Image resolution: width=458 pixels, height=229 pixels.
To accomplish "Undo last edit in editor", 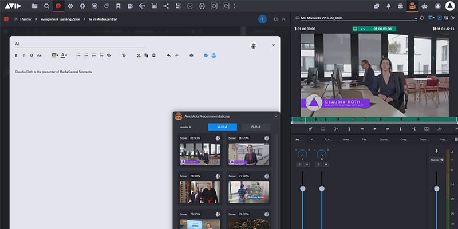I will point(169,56).
